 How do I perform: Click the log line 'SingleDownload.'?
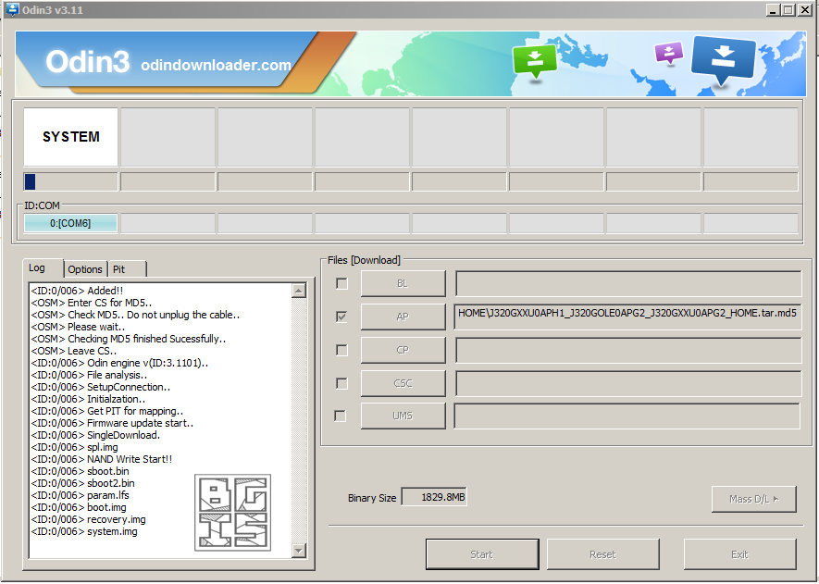95,435
